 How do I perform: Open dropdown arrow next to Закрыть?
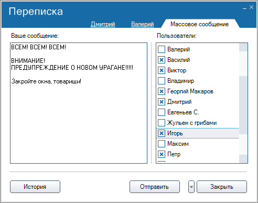tap(191, 187)
